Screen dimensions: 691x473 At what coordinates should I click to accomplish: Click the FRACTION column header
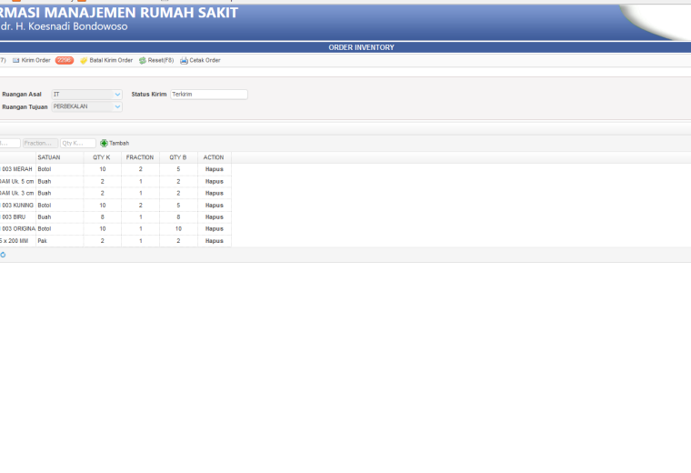tap(140, 157)
